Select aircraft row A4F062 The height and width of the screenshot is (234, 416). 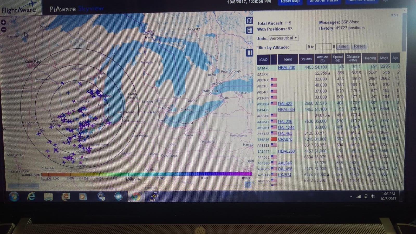pos(329,157)
